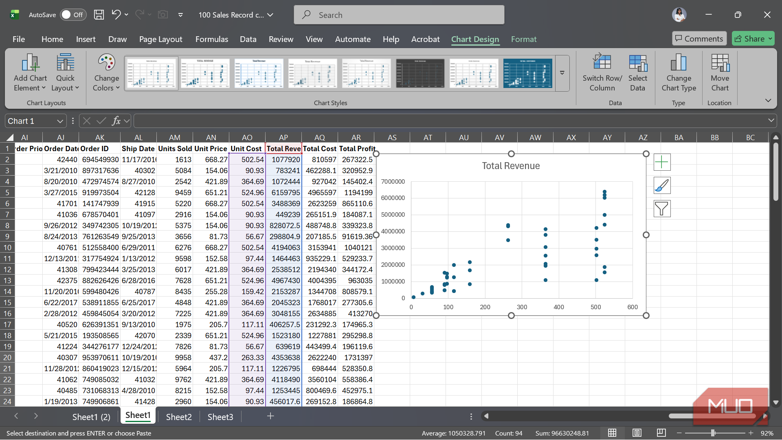Switch to Sheet2 tab

point(179,417)
